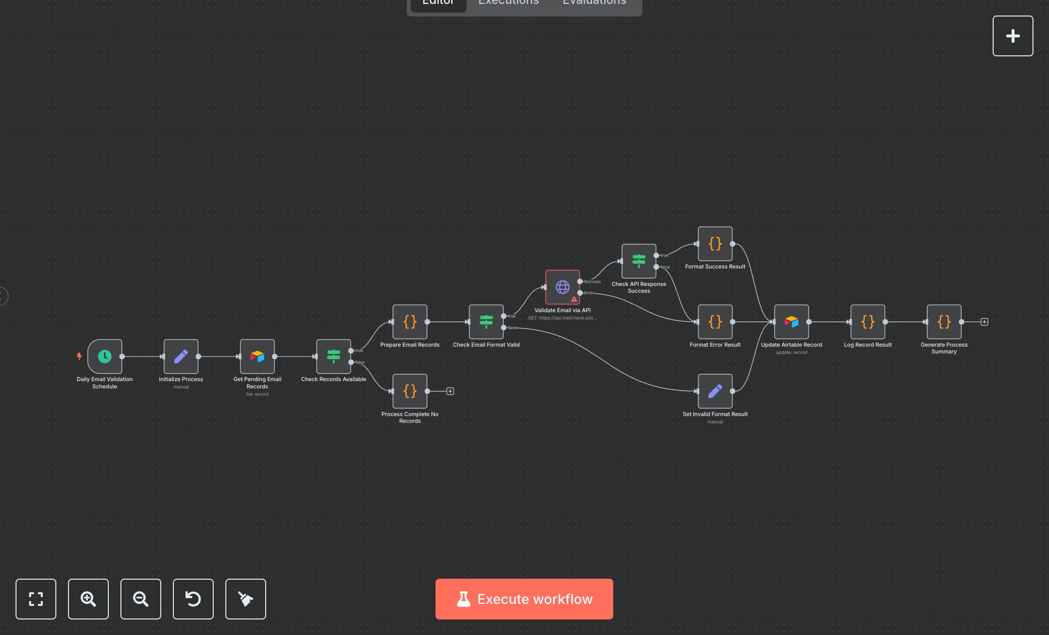Click the Format Success Result code node
Screen dimensions: 1049x635
click(x=715, y=244)
